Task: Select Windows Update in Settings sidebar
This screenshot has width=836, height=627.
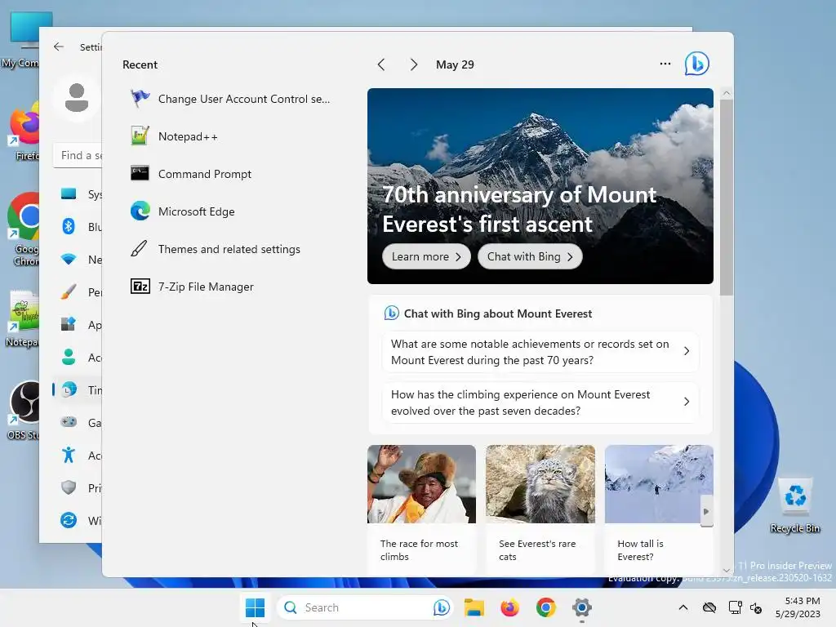Action: coord(79,520)
